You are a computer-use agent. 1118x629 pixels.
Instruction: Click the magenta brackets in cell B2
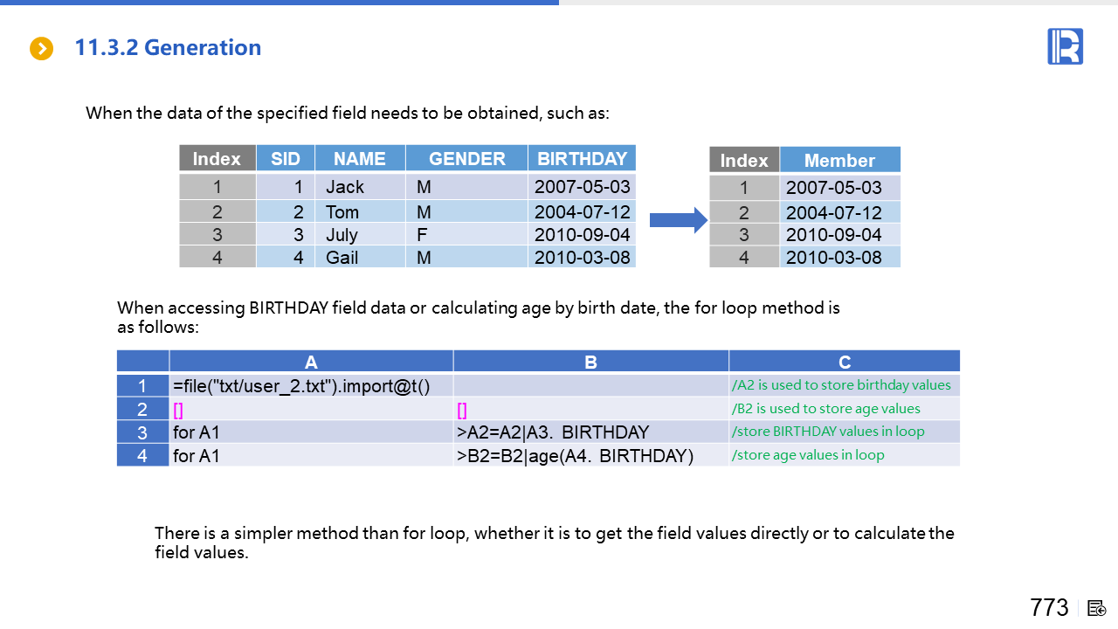click(x=462, y=409)
